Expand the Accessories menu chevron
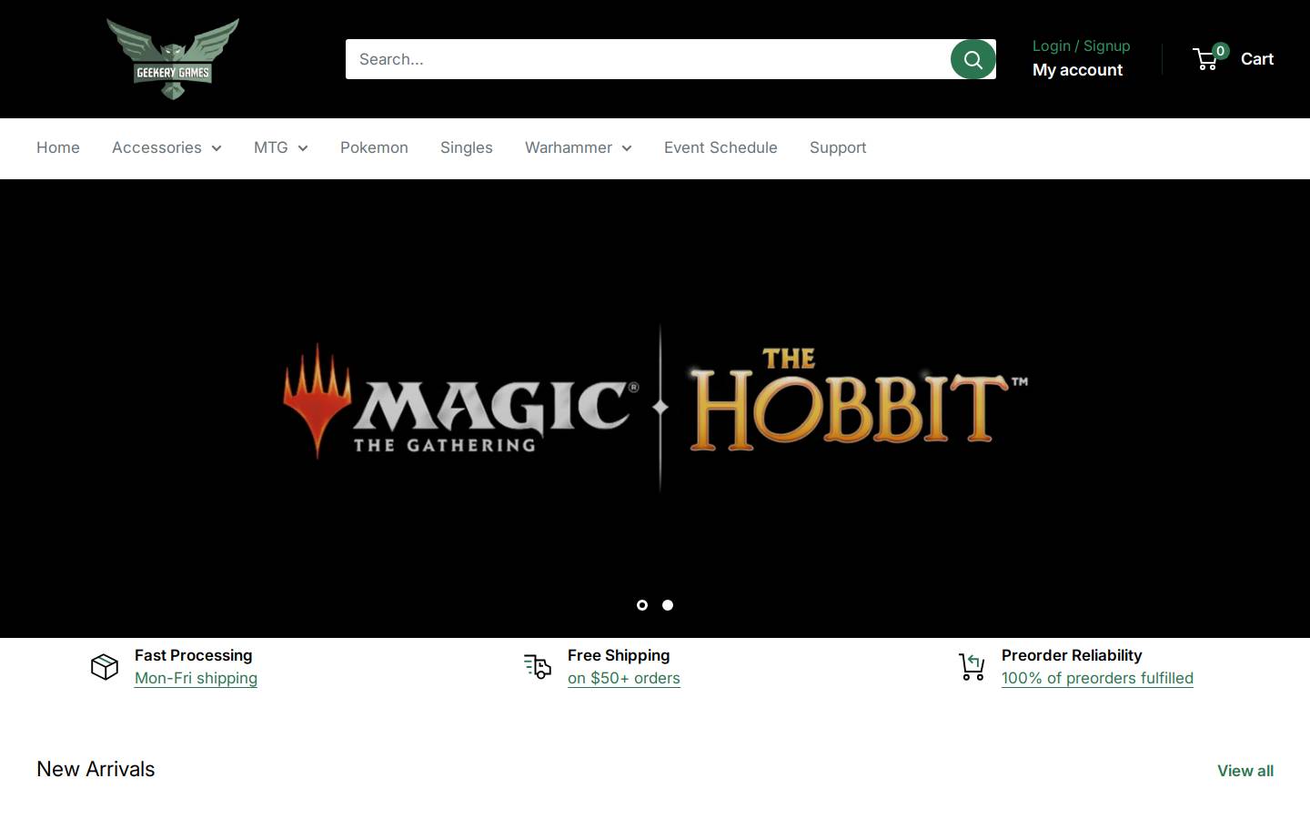Image resolution: width=1310 pixels, height=819 pixels. (x=217, y=148)
